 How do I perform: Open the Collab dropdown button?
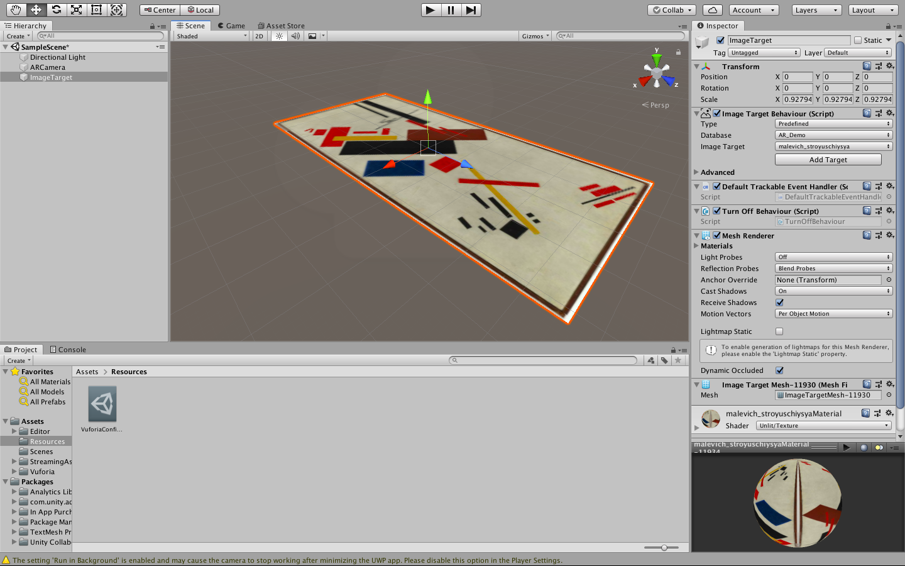(x=672, y=10)
